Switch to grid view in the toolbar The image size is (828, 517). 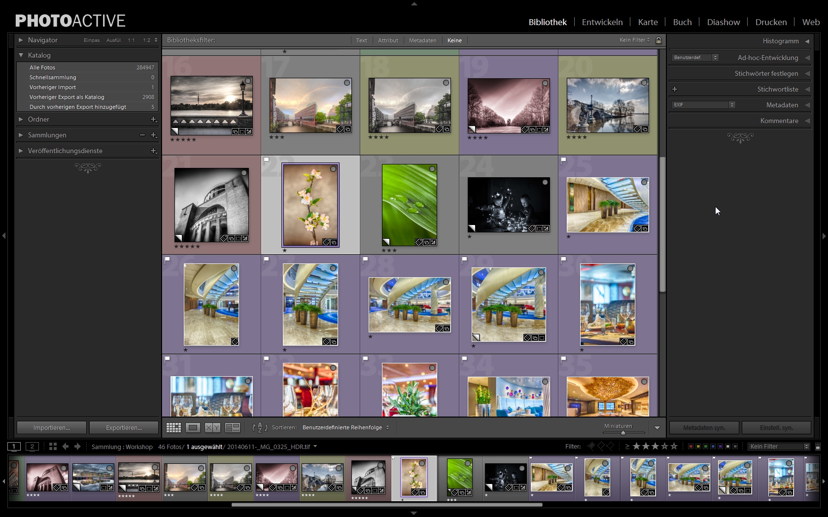point(173,427)
